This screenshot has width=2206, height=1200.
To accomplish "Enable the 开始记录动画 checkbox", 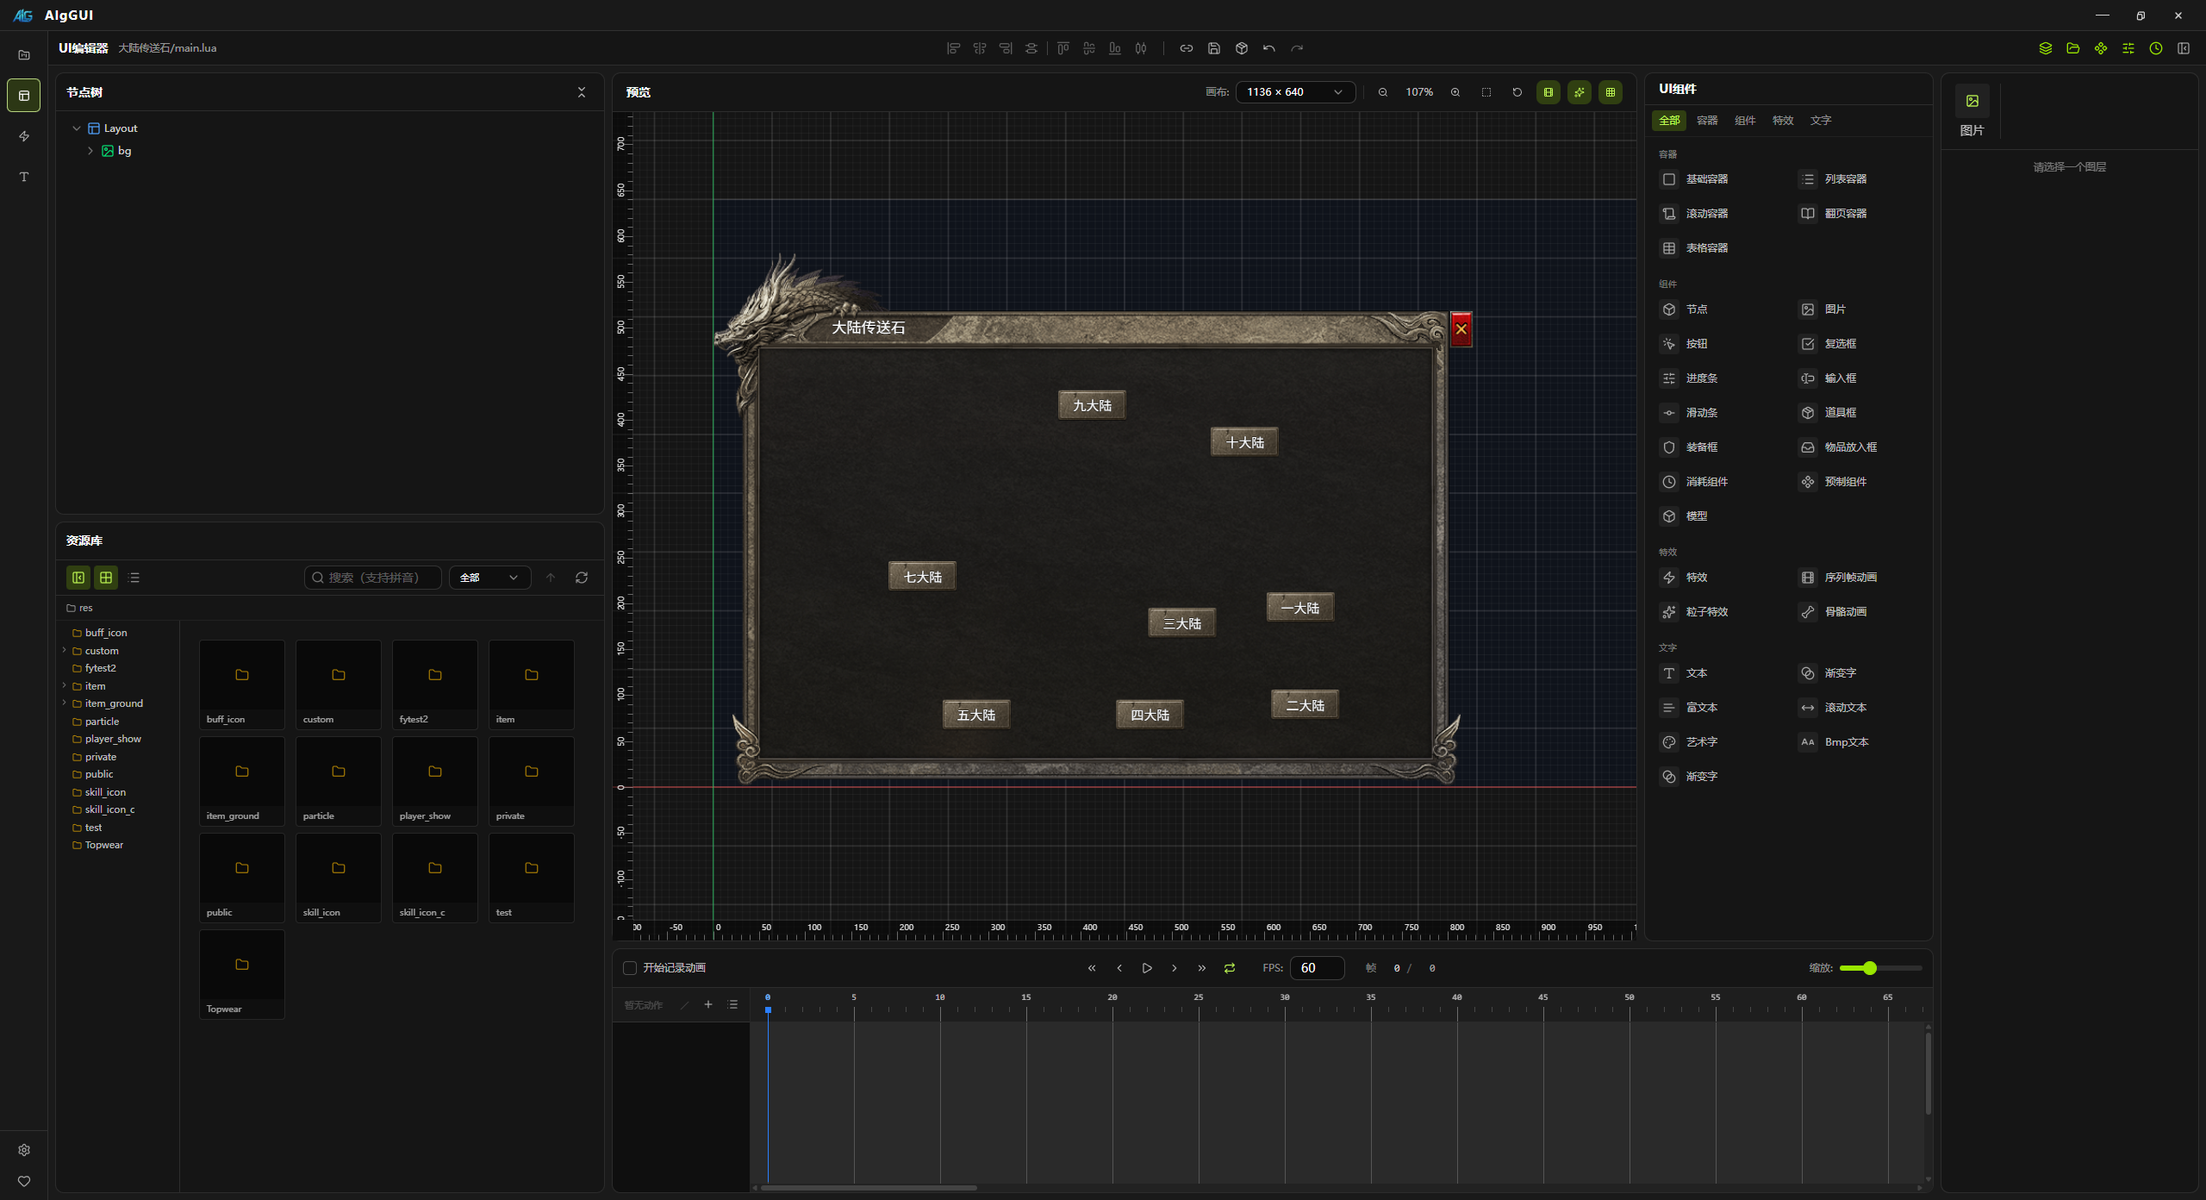I will click(x=630, y=968).
